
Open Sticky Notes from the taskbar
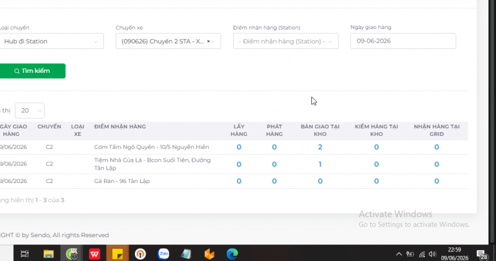coord(118,254)
